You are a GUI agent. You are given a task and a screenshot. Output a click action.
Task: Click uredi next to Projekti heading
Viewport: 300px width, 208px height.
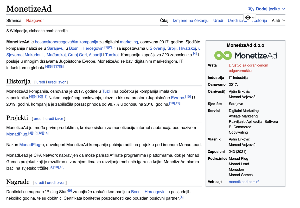coord(38,119)
